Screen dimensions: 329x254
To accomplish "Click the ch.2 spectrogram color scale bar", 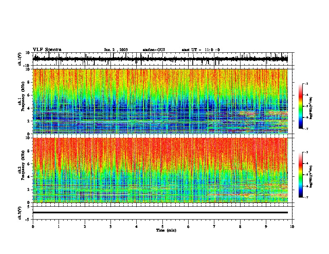I will tap(301, 175).
